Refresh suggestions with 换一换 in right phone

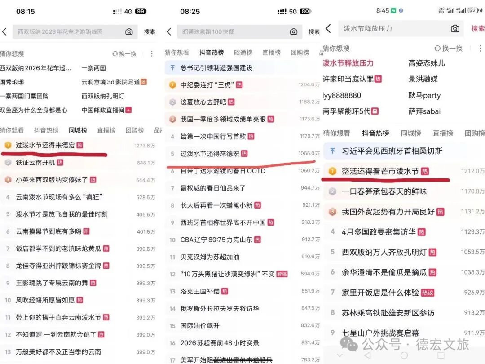(x=449, y=48)
